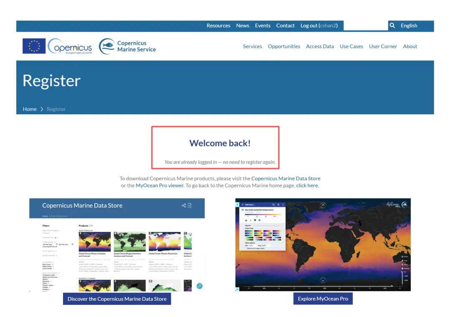Click the search magnifier icon

[392, 25]
